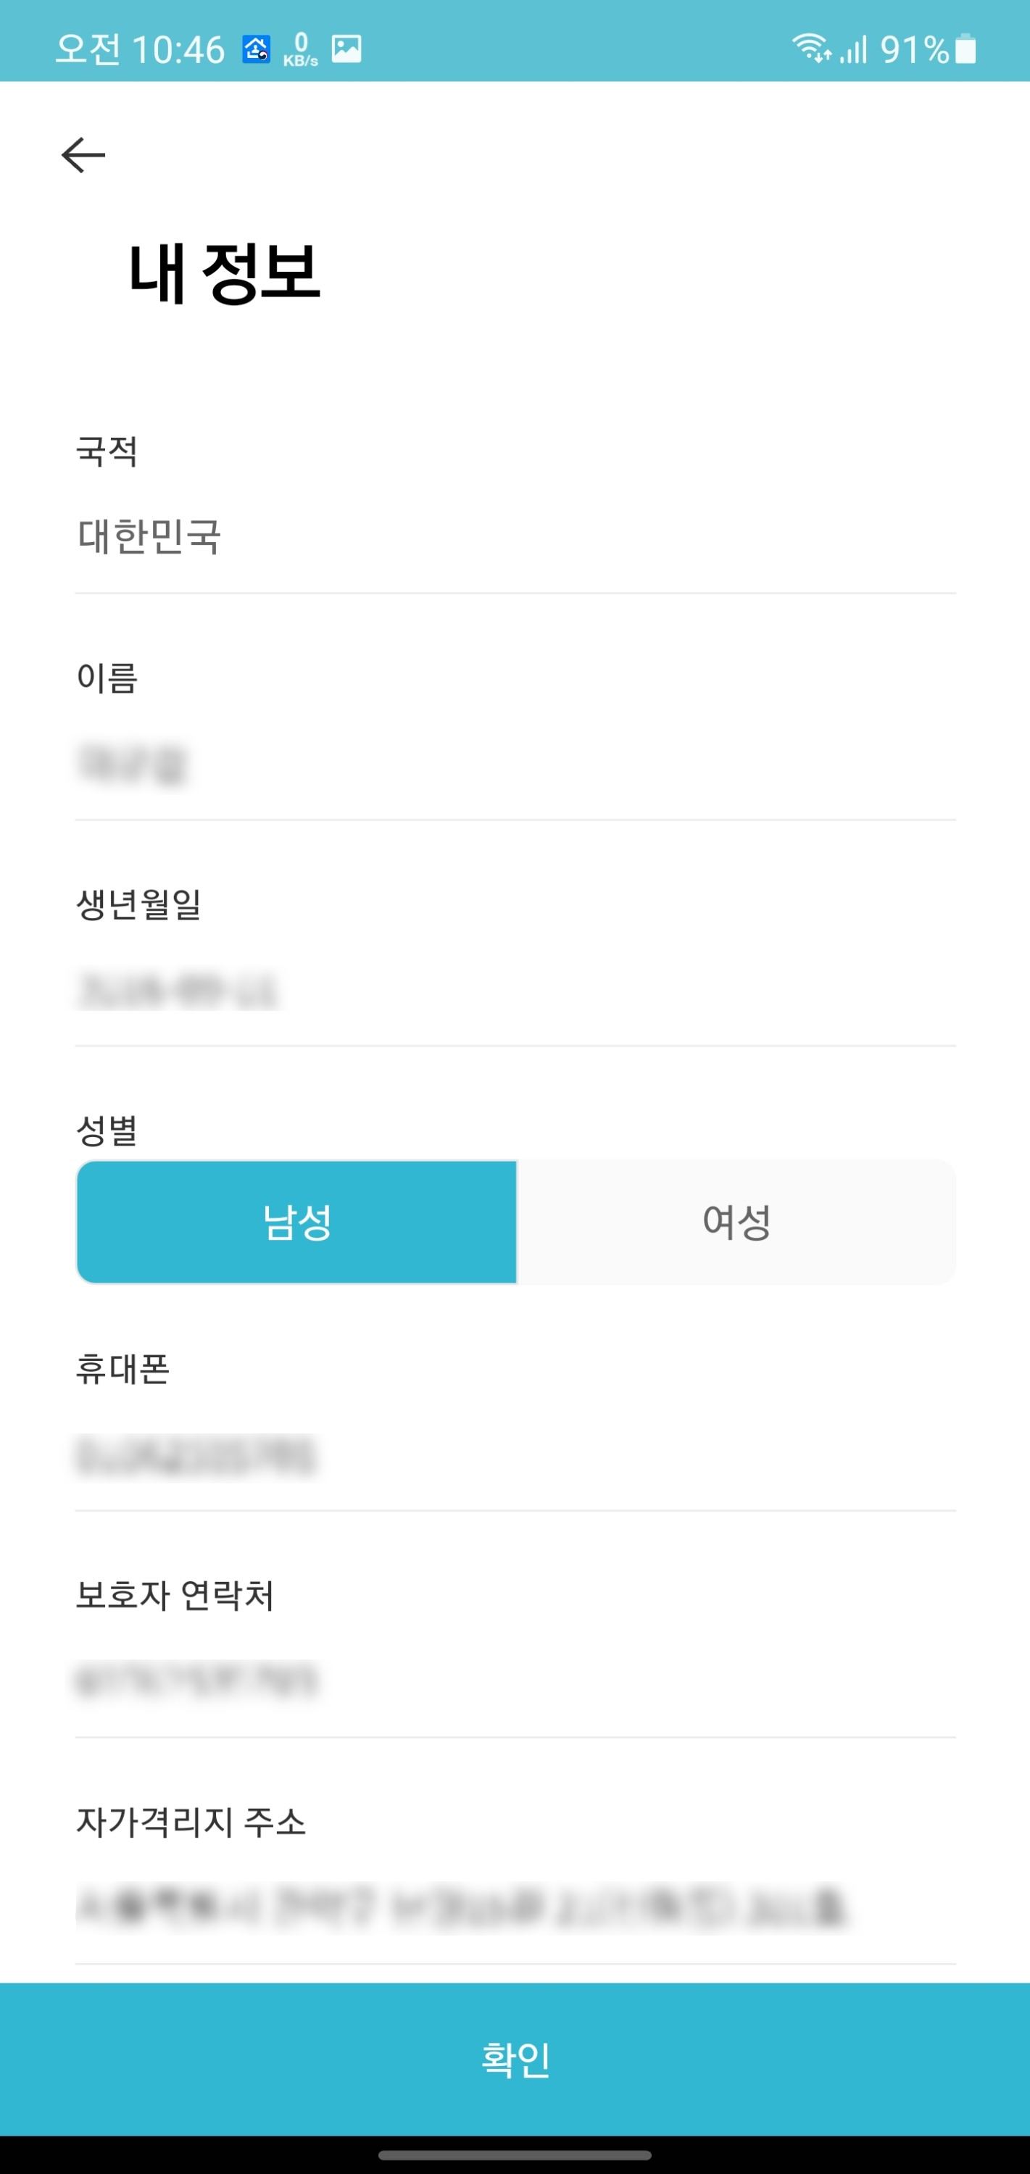Viewport: 1030px width, 2174px height.
Task: Tap the 오전 10:46 clock
Action: (x=140, y=50)
